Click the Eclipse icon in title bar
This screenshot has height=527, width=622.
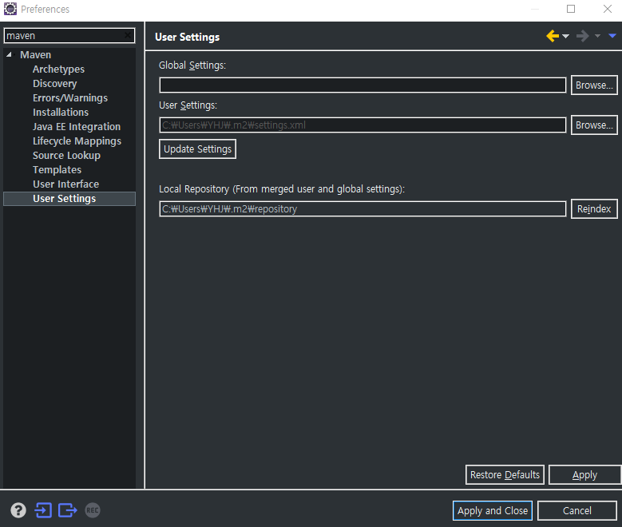coord(10,9)
